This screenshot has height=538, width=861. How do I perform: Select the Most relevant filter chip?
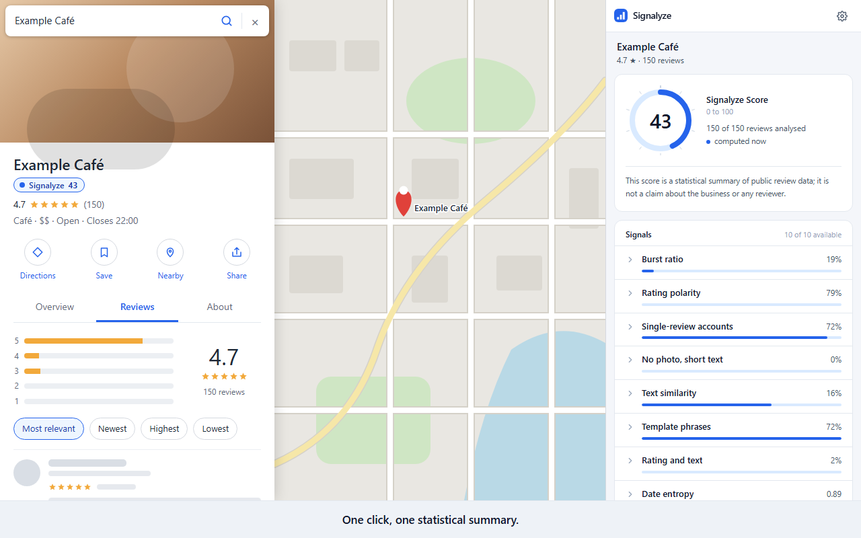point(49,428)
